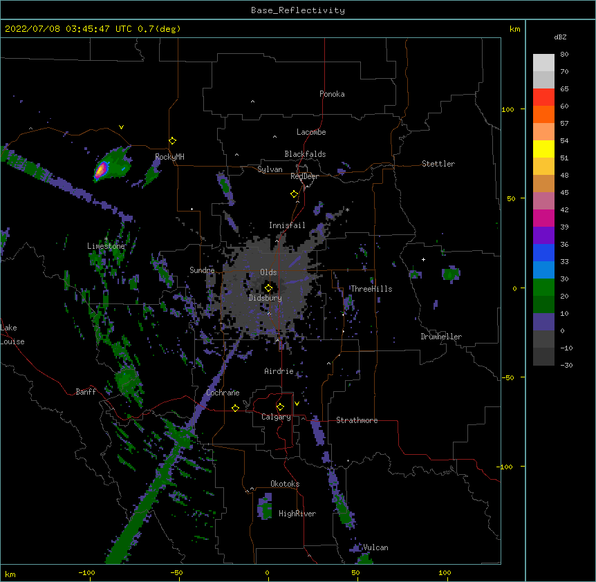Click the white plus marker west of Drumheller region

click(x=423, y=259)
